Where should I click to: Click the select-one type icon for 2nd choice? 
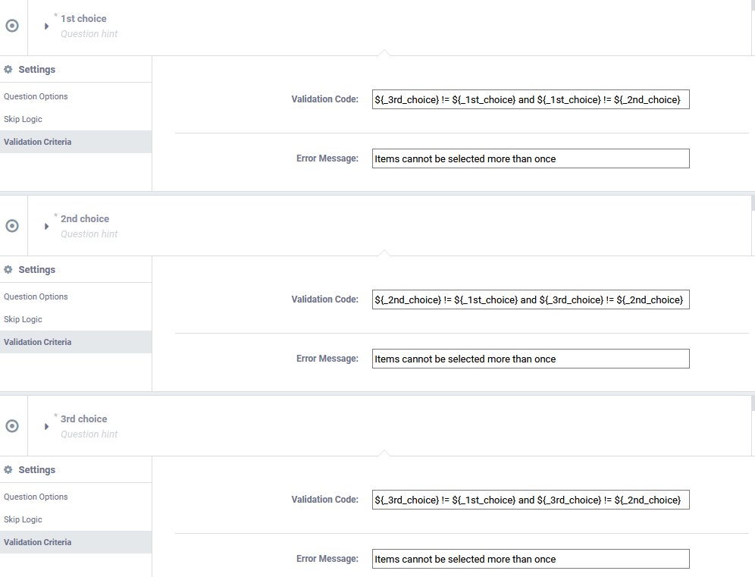(x=12, y=226)
